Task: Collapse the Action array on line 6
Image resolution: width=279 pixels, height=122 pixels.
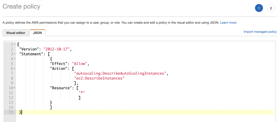Action: click(x=15, y=69)
